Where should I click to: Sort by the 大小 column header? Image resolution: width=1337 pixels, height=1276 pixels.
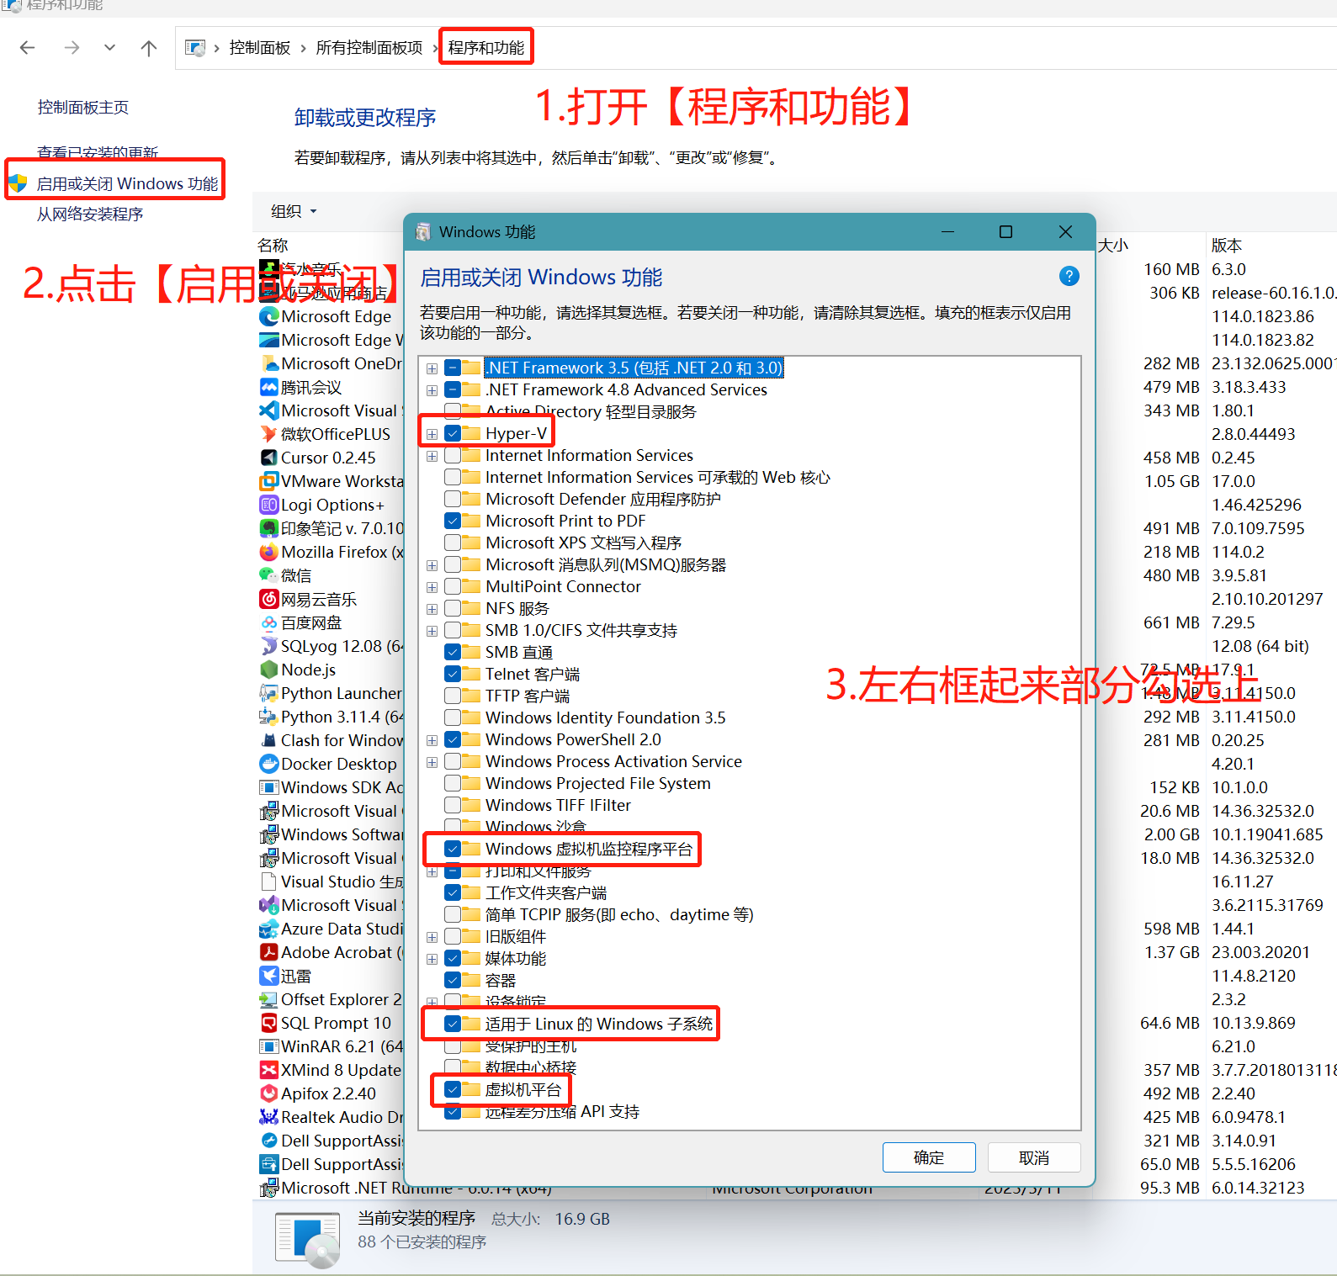click(x=1113, y=246)
